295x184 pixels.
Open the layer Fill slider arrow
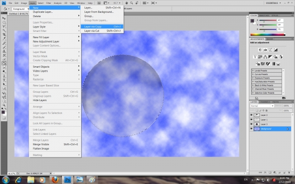pyautogui.click(x=291, y=110)
